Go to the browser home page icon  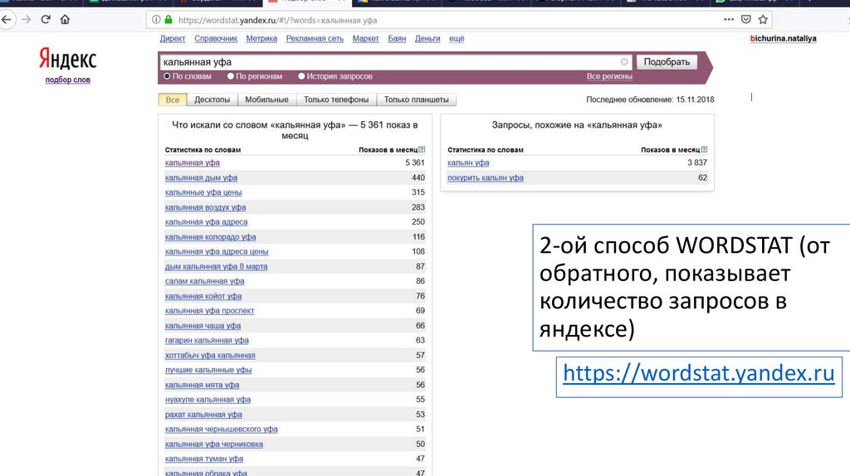pyautogui.click(x=65, y=20)
